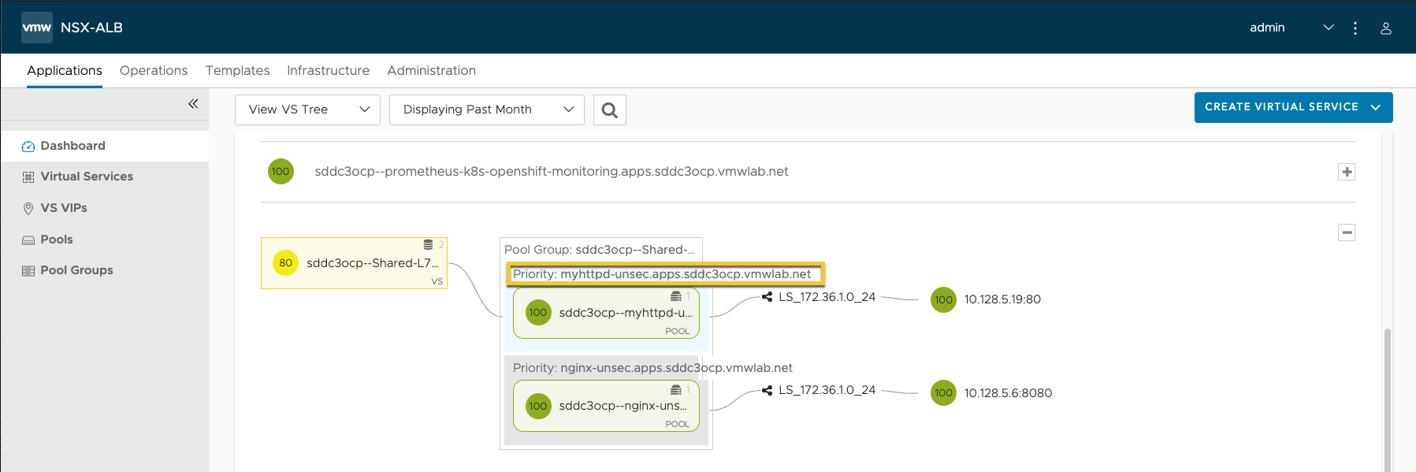Open the Create Virtual Service arrow menu
The image size is (1416, 472).
click(1376, 108)
